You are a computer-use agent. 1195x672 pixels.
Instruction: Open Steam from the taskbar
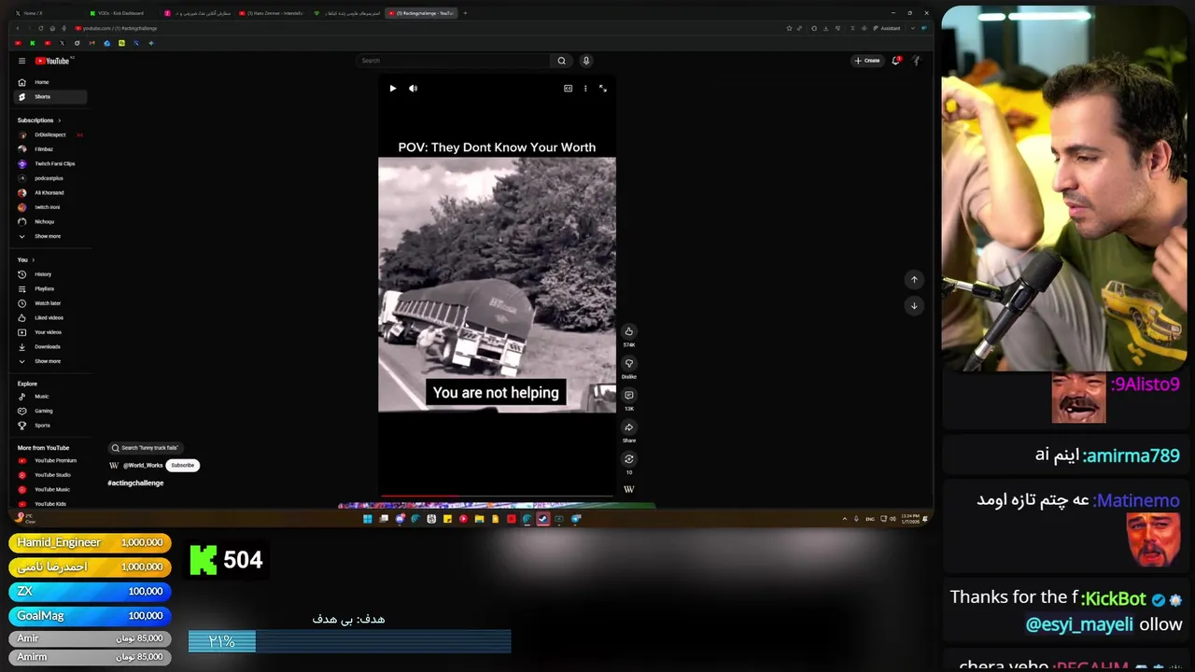542,519
